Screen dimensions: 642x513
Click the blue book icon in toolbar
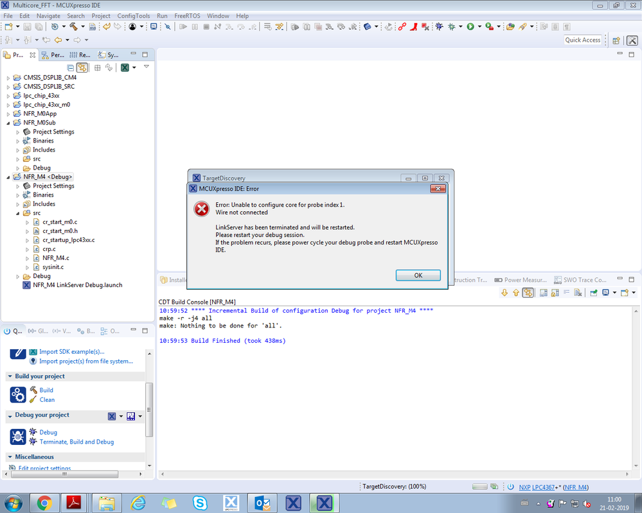click(x=367, y=26)
